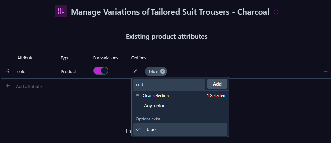This screenshot has height=143, width=331.
Task: Click the "color" attribute name in the row
Action: (22, 71)
